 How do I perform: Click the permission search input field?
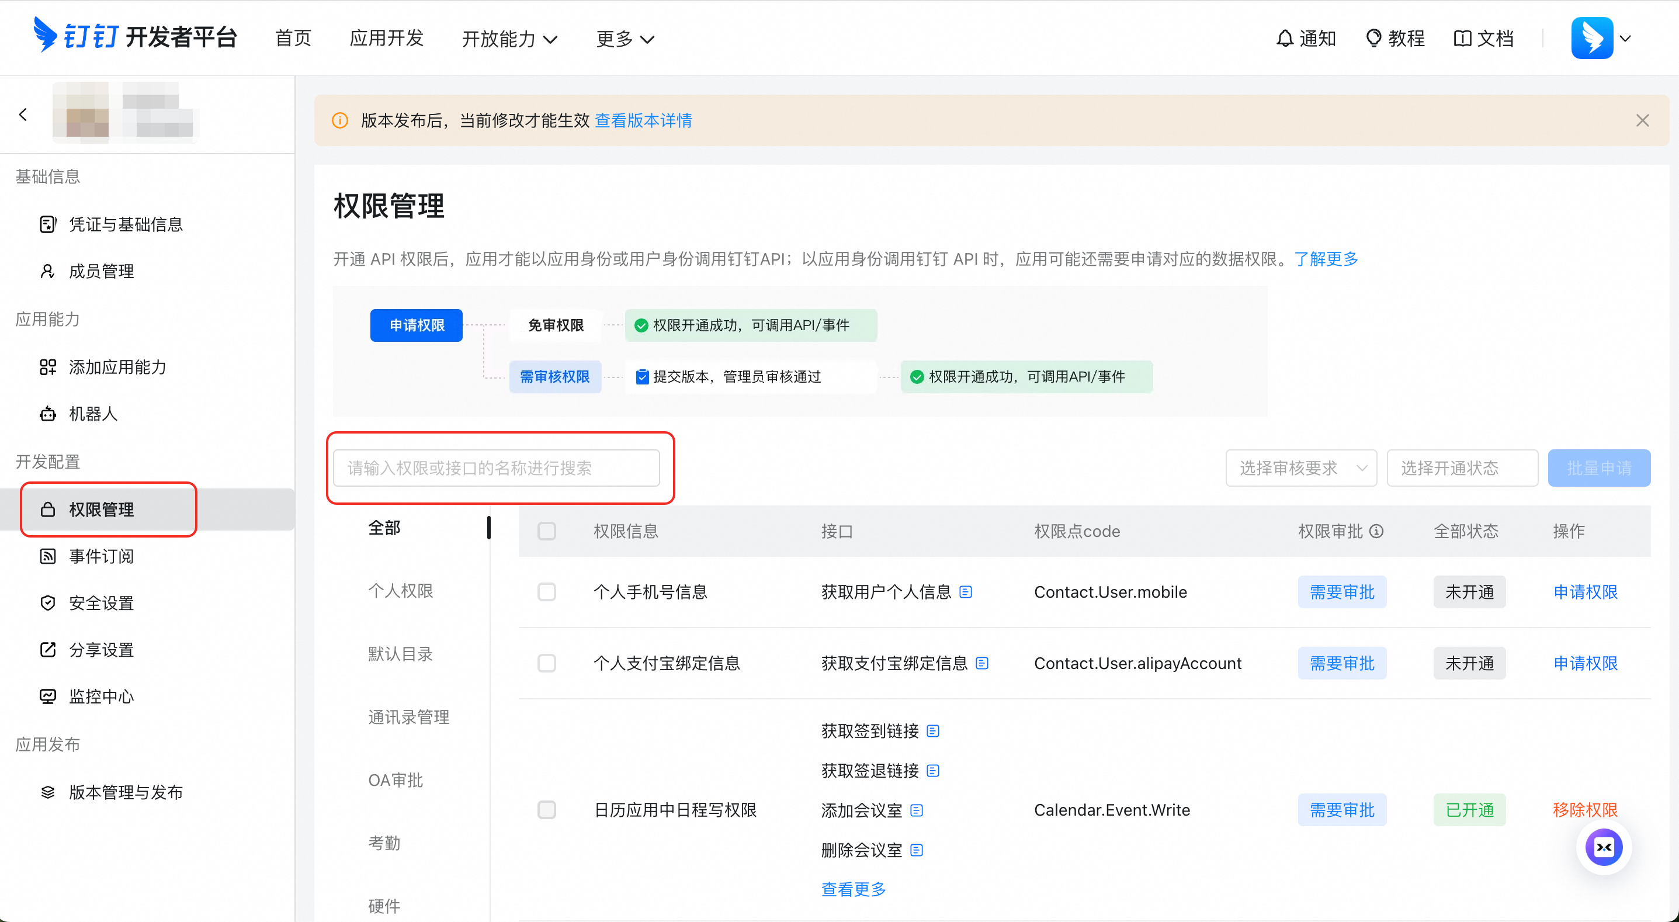496,467
